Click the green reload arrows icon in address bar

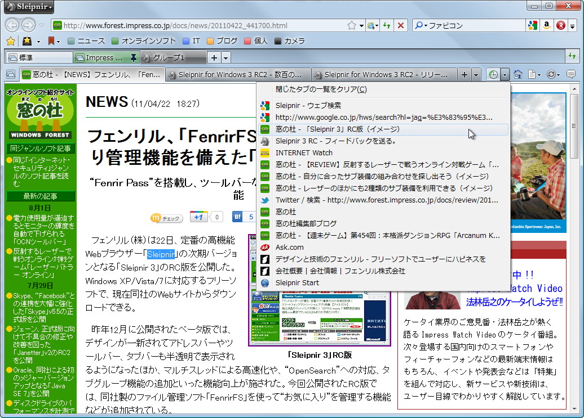pyautogui.click(x=387, y=25)
